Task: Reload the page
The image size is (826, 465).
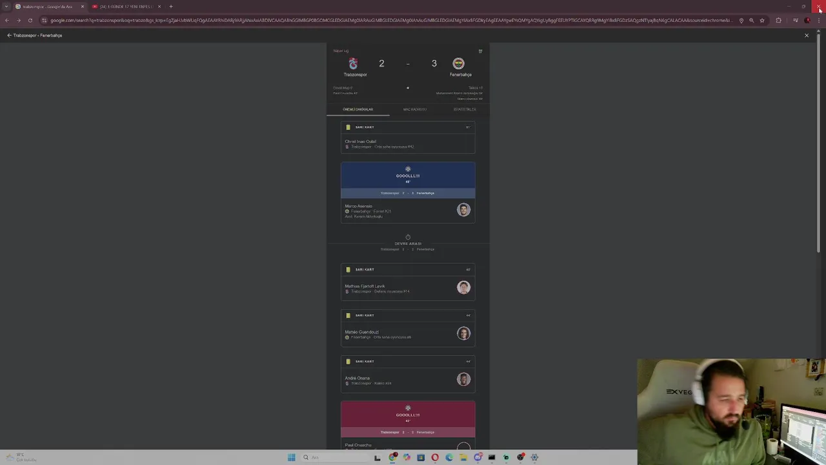Action: (x=30, y=20)
